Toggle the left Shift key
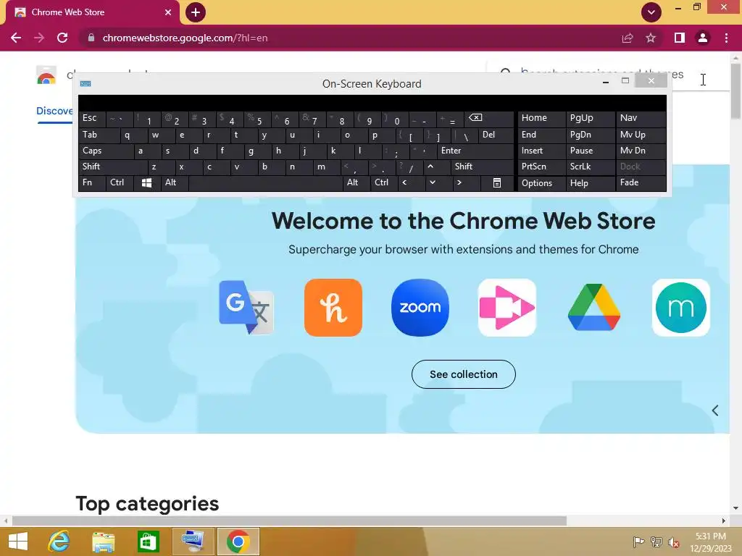The image size is (742, 556). [x=113, y=167]
